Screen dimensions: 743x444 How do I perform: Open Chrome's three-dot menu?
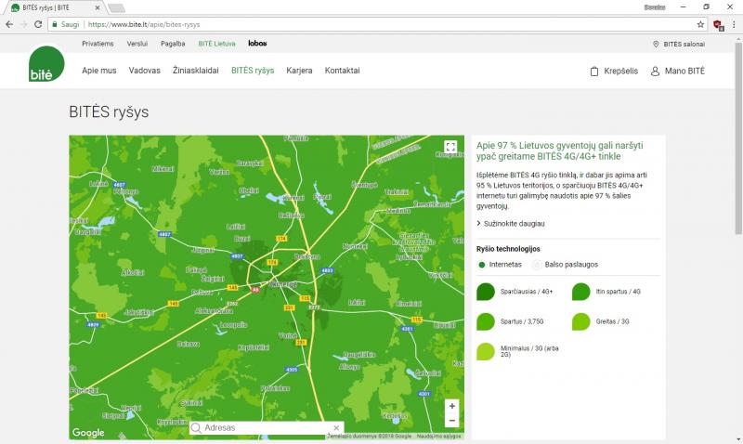click(x=734, y=24)
